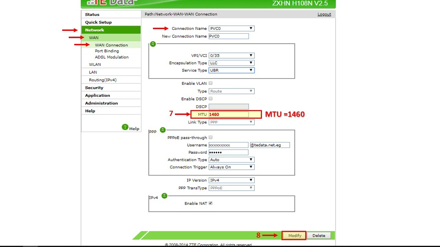Click the Delete button
The height and width of the screenshot is (247, 440).
[x=319, y=236]
